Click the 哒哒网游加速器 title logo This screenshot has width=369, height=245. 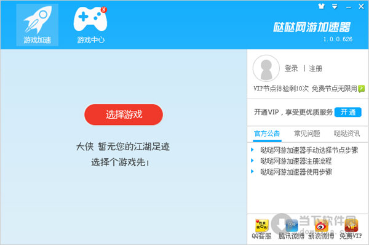[x=312, y=27]
